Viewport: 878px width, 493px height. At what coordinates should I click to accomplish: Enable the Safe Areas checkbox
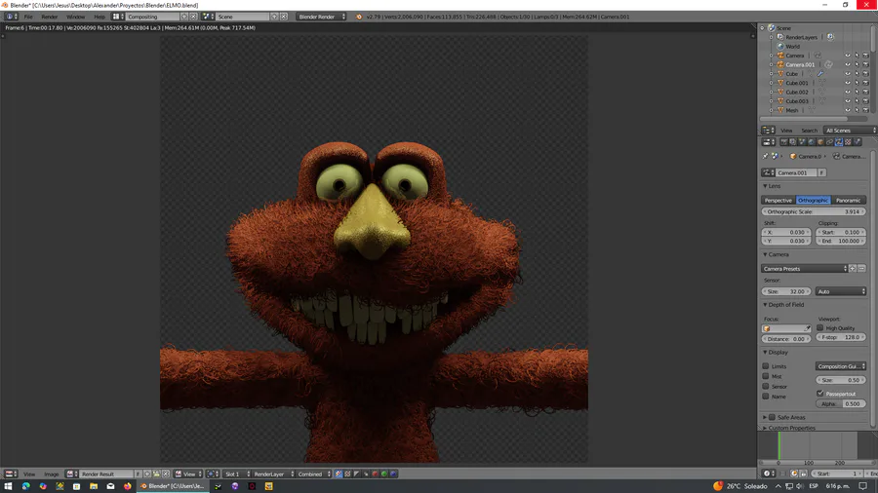(772, 417)
